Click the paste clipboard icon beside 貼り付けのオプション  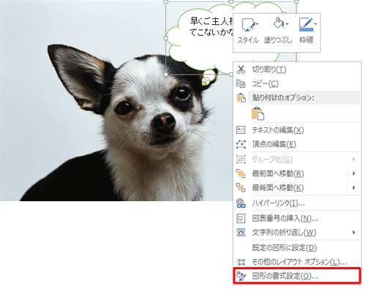(241, 97)
